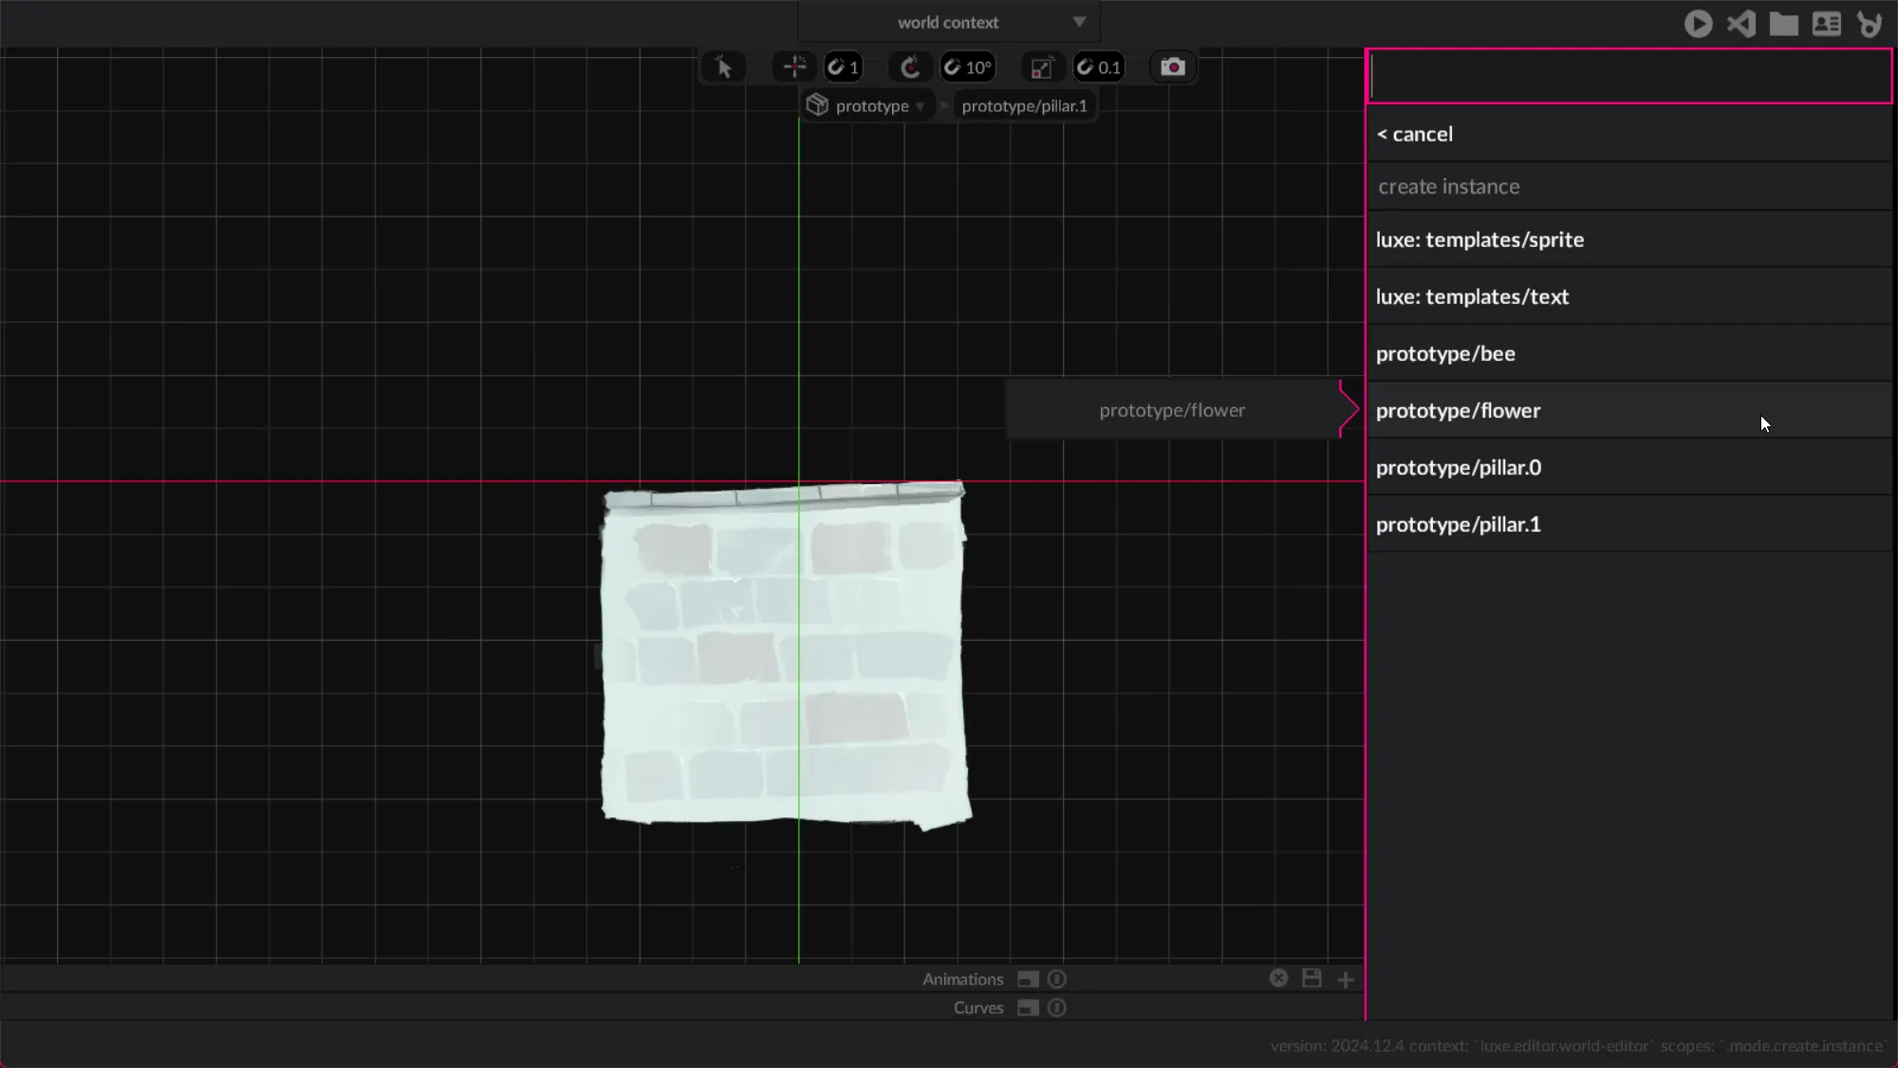Click the luxe logo icon

point(1870,24)
